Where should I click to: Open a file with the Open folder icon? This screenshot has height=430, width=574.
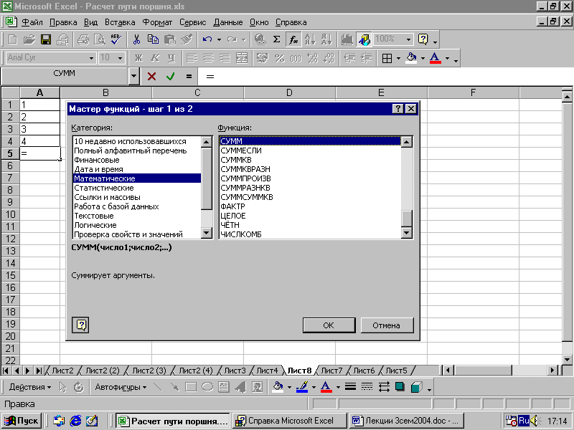[x=29, y=39]
